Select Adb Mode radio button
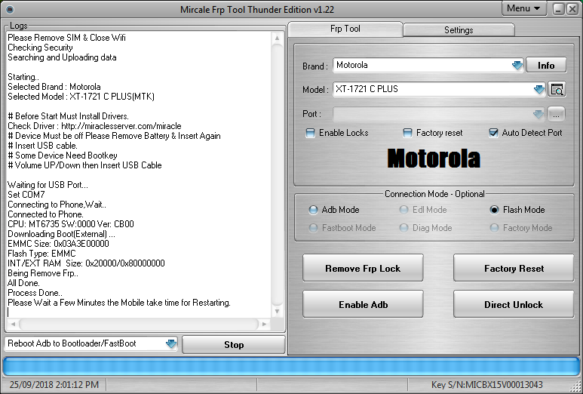Image resolution: width=583 pixels, height=394 pixels. [x=313, y=210]
